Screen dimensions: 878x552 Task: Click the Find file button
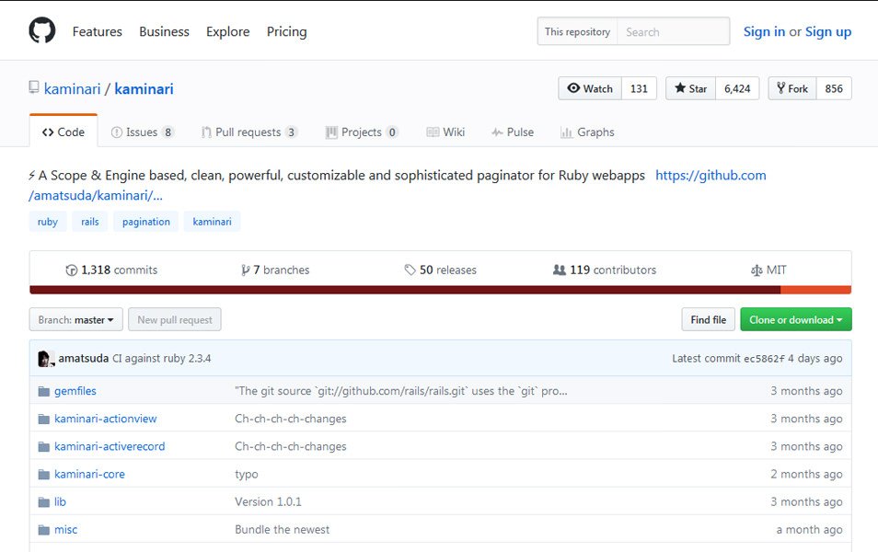pos(708,319)
